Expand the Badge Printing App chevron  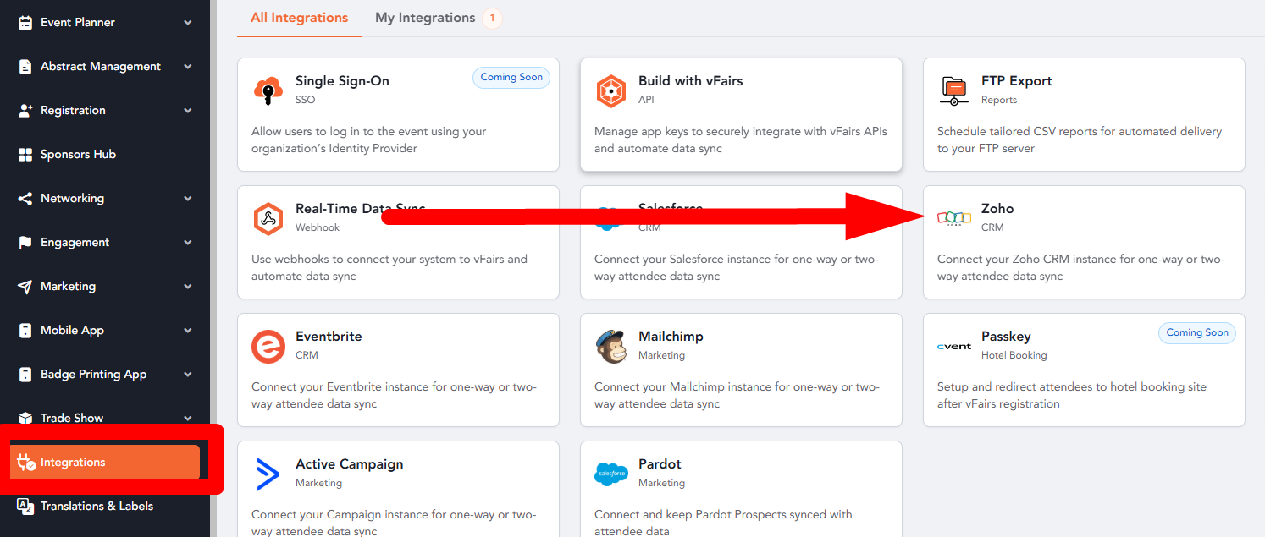187,375
